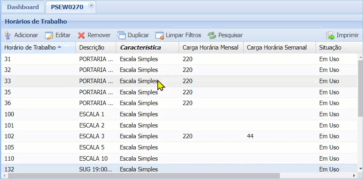This screenshot has width=363, height=179.
Task: Select the PSEW0270 tab
Action: (x=66, y=7)
